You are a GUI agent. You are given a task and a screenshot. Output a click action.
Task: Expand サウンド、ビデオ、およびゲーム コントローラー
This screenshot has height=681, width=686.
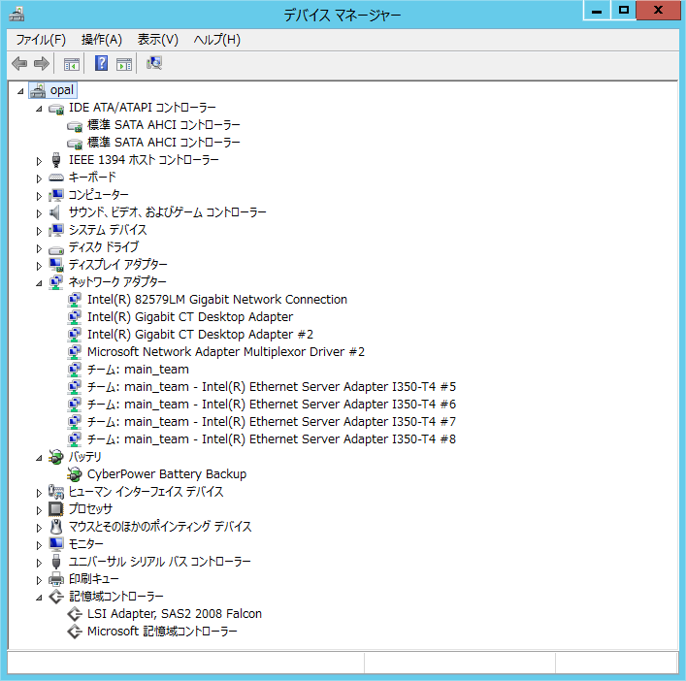pos(39,213)
